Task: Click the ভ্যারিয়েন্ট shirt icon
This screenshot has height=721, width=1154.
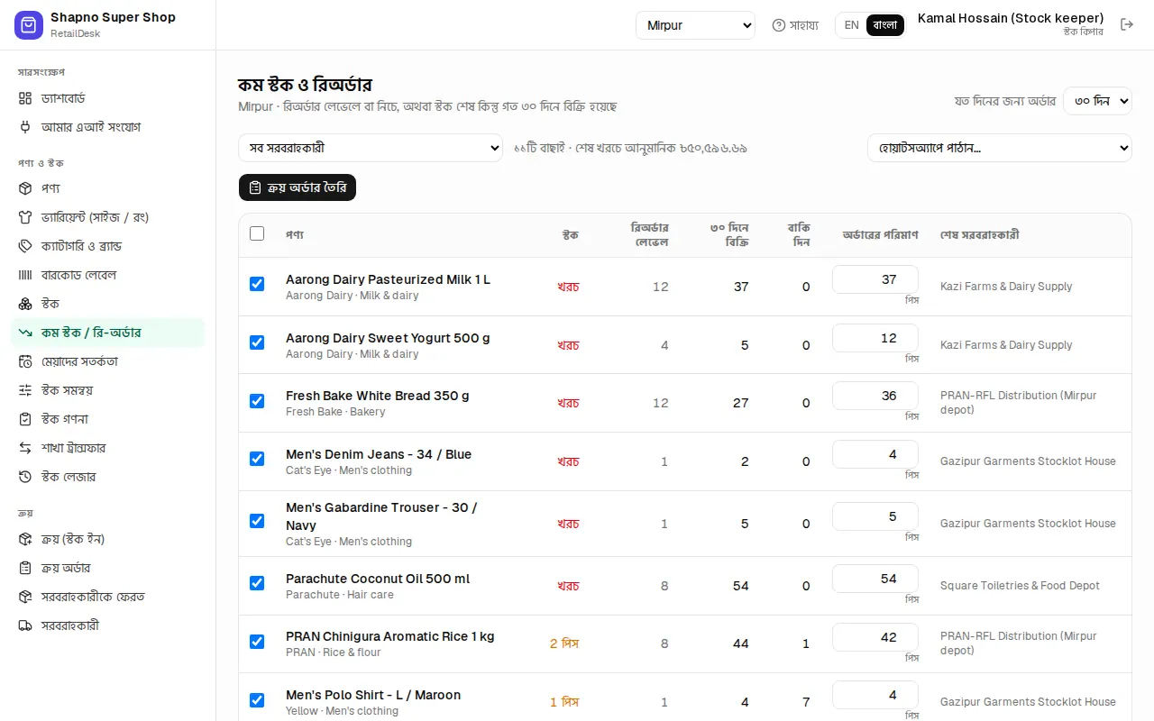Action: pos(25,217)
